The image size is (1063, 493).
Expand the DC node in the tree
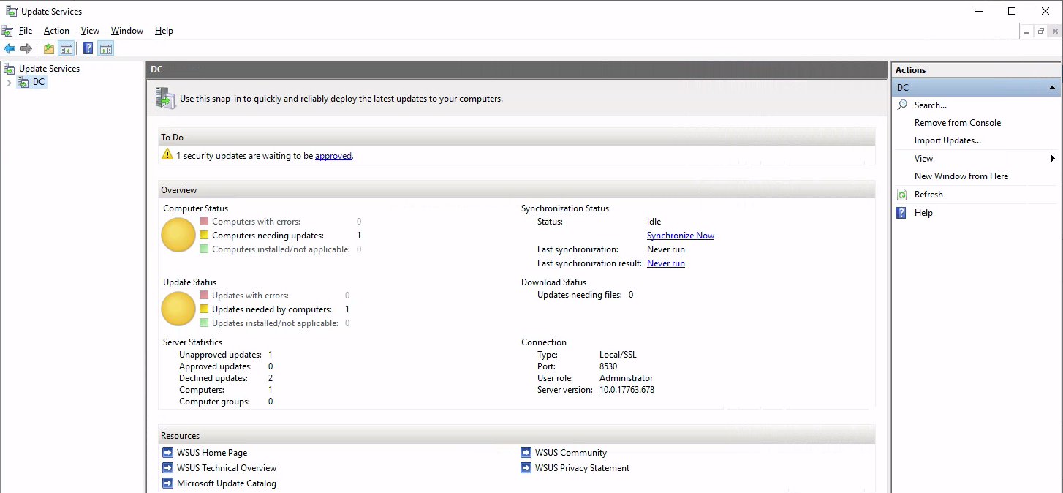pyautogui.click(x=9, y=83)
